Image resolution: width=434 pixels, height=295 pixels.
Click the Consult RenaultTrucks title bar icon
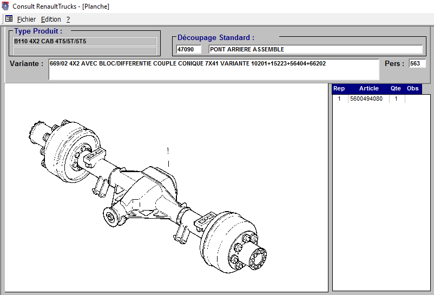pos(5,6)
